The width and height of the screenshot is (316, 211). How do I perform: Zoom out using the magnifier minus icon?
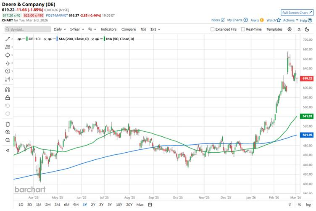[x=8, y=140]
